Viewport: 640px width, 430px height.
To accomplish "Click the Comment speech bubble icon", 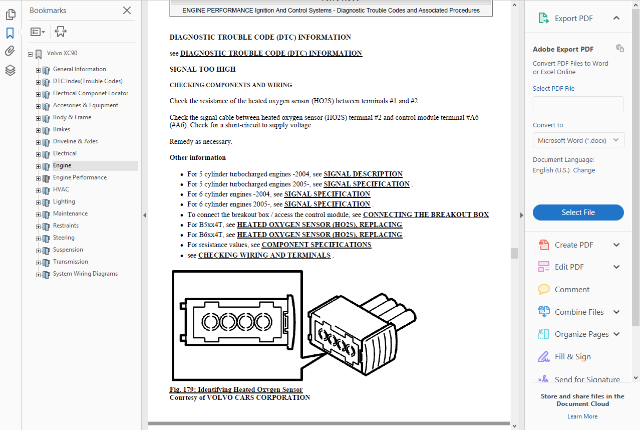I will click(543, 289).
